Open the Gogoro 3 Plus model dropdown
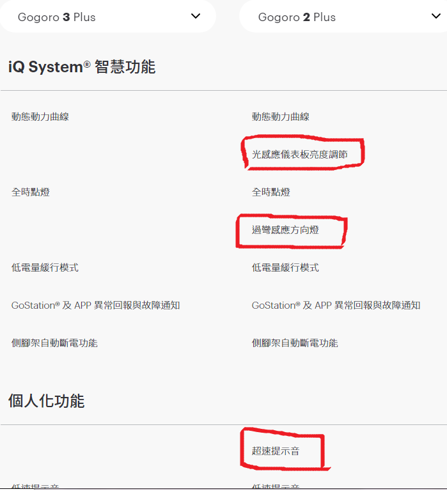447x496 pixels. tap(107, 17)
